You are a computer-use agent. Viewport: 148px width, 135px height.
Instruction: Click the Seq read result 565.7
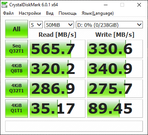click(57, 49)
